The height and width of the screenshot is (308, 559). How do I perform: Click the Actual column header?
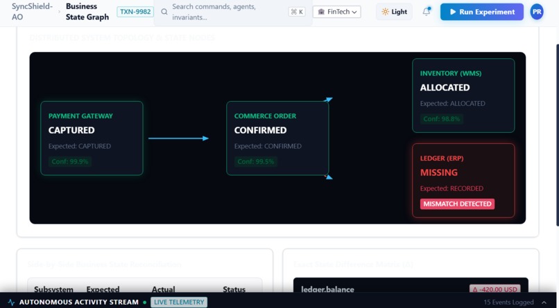[163, 289]
